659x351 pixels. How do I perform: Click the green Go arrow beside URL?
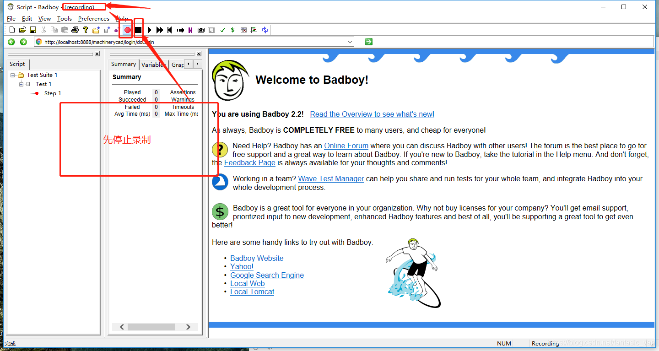click(x=369, y=42)
